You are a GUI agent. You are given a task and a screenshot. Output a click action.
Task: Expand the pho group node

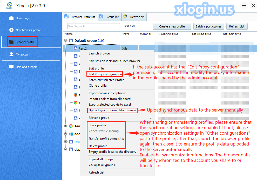[x=66, y=142]
